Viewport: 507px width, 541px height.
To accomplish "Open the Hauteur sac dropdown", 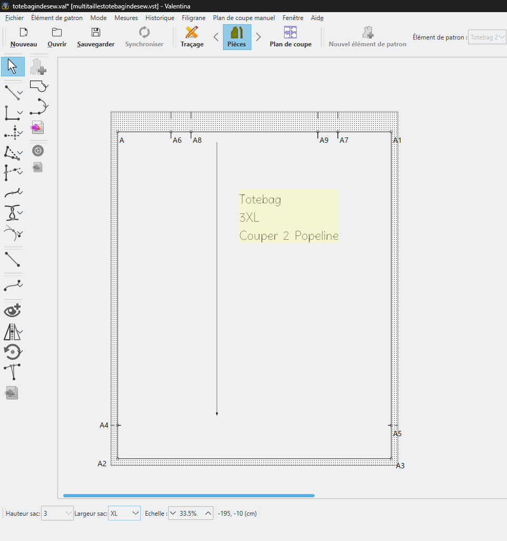I will pyautogui.click(x=57, y=513).
